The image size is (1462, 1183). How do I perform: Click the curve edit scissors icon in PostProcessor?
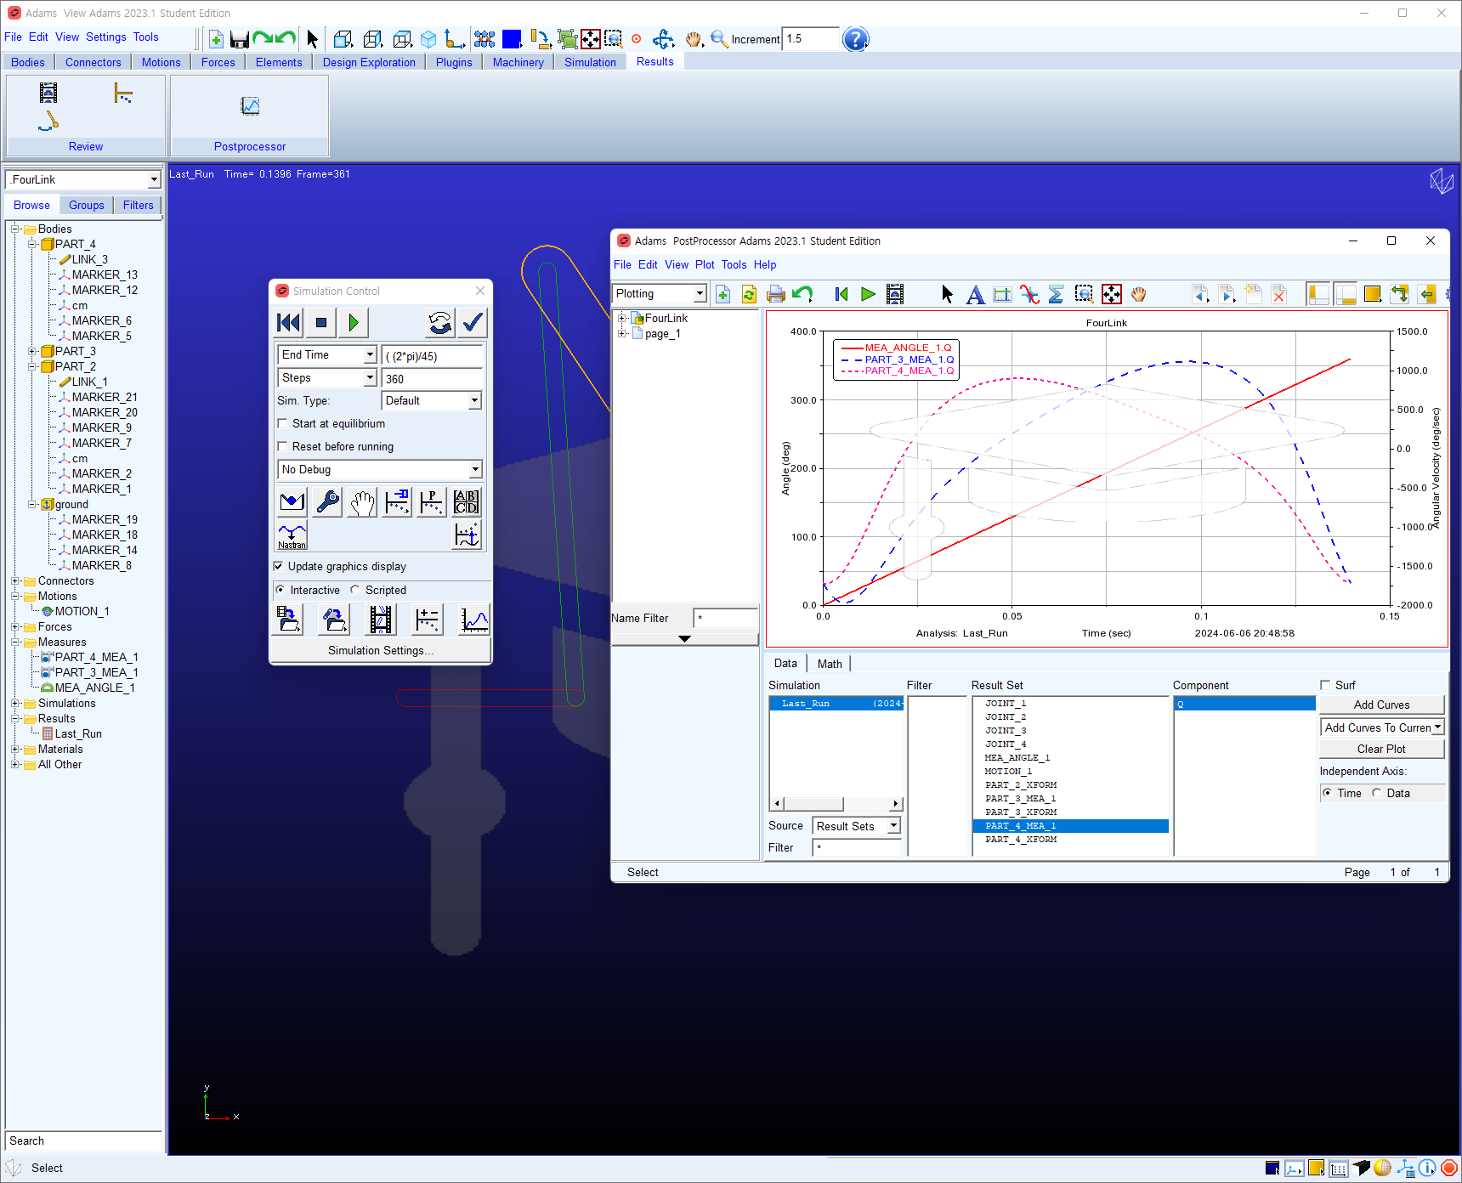click(1029, 294)
